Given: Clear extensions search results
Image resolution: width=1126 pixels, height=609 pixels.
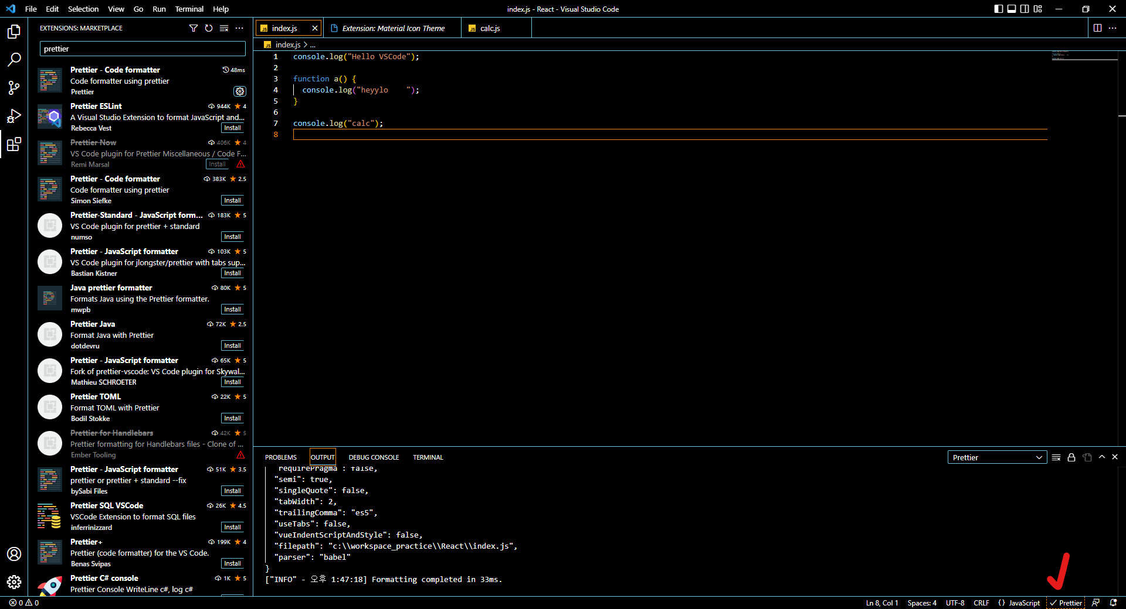Looking at the screenshot, I should point(224,28).
